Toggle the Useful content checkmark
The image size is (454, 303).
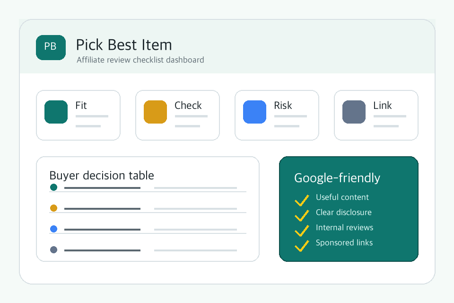302,200
